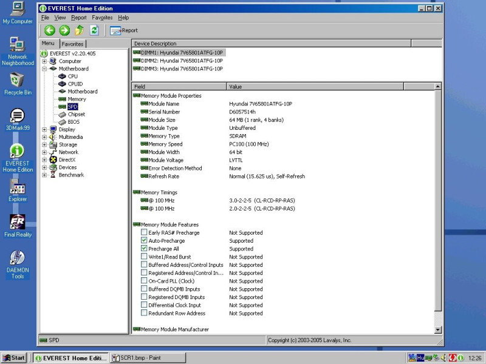The image size is (486, 364).
Task: Switch to SCR1.bmp - Paint taskbar button
Action: [148, 358]
